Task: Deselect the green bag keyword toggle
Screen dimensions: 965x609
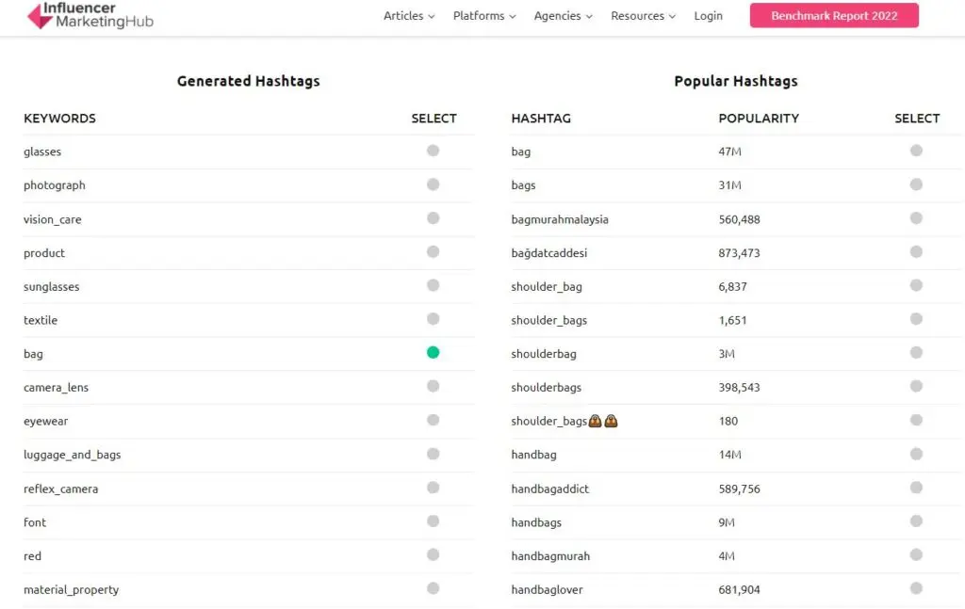Action: pyautogui.click(x=433, y=353)
